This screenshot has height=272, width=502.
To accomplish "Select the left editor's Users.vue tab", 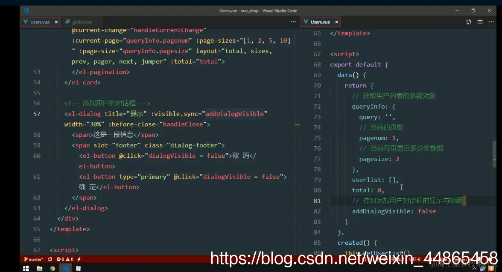I will [x=40, y=22].
